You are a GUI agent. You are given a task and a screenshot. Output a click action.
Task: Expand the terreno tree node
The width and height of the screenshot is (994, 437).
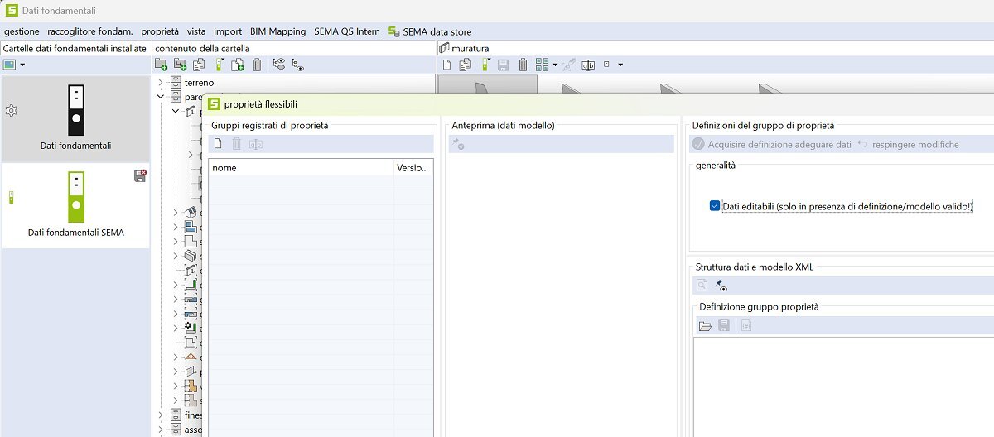(x=161, y=83)
